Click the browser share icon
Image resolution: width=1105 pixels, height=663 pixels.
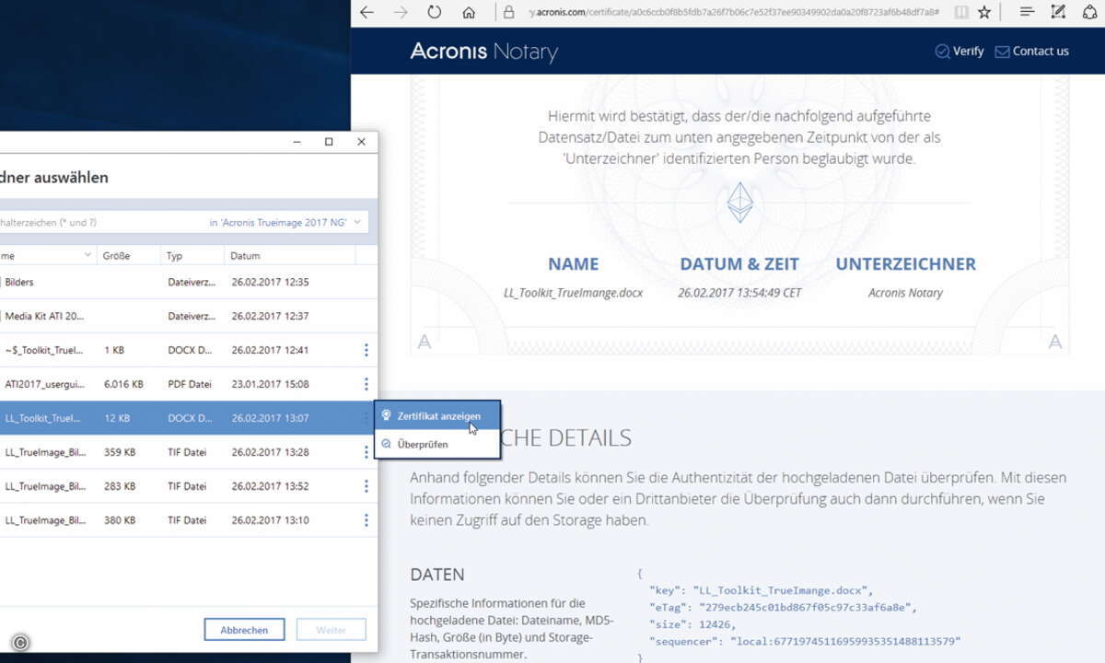click(1089, 13)
